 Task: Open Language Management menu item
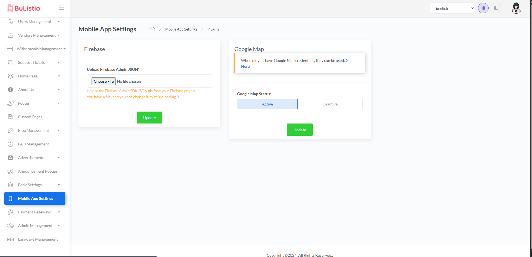point(35,239)
